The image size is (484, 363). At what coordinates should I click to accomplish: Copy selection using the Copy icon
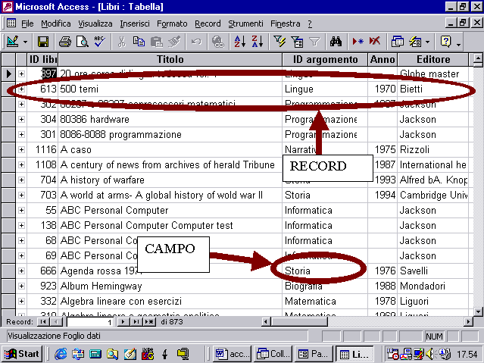pos(139,42)
